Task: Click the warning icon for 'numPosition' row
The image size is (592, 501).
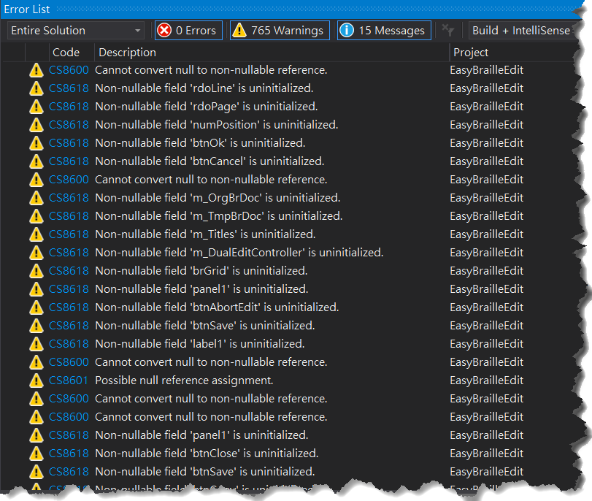Action: (36, 125)
